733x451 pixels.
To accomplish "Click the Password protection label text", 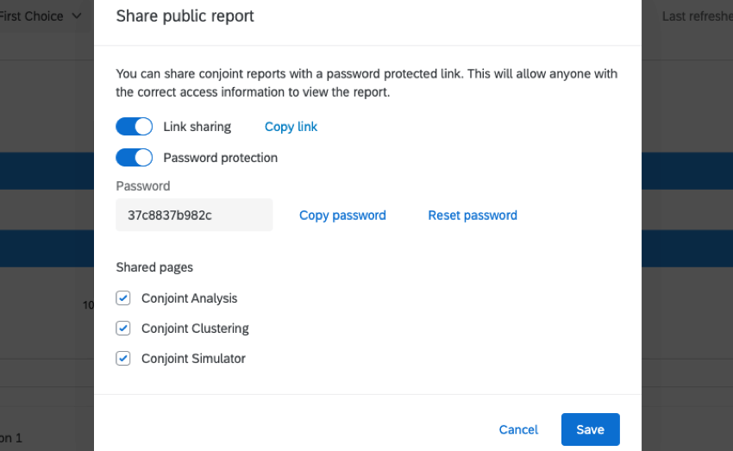I will tap(220, 158).
